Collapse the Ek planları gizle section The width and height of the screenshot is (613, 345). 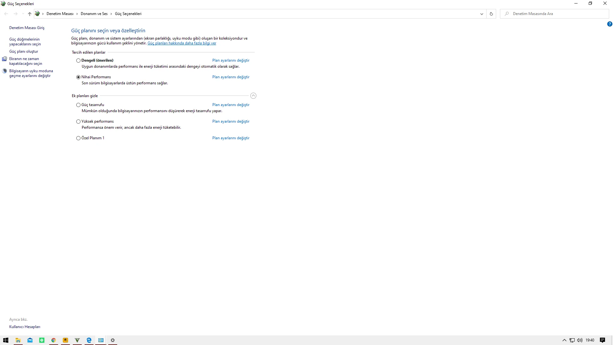pos(253,96)
